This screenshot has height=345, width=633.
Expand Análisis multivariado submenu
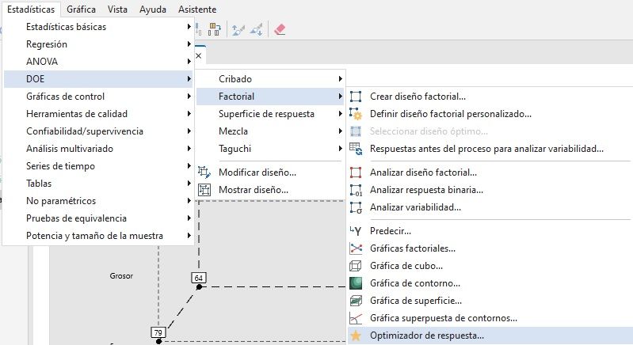point(98,148)
